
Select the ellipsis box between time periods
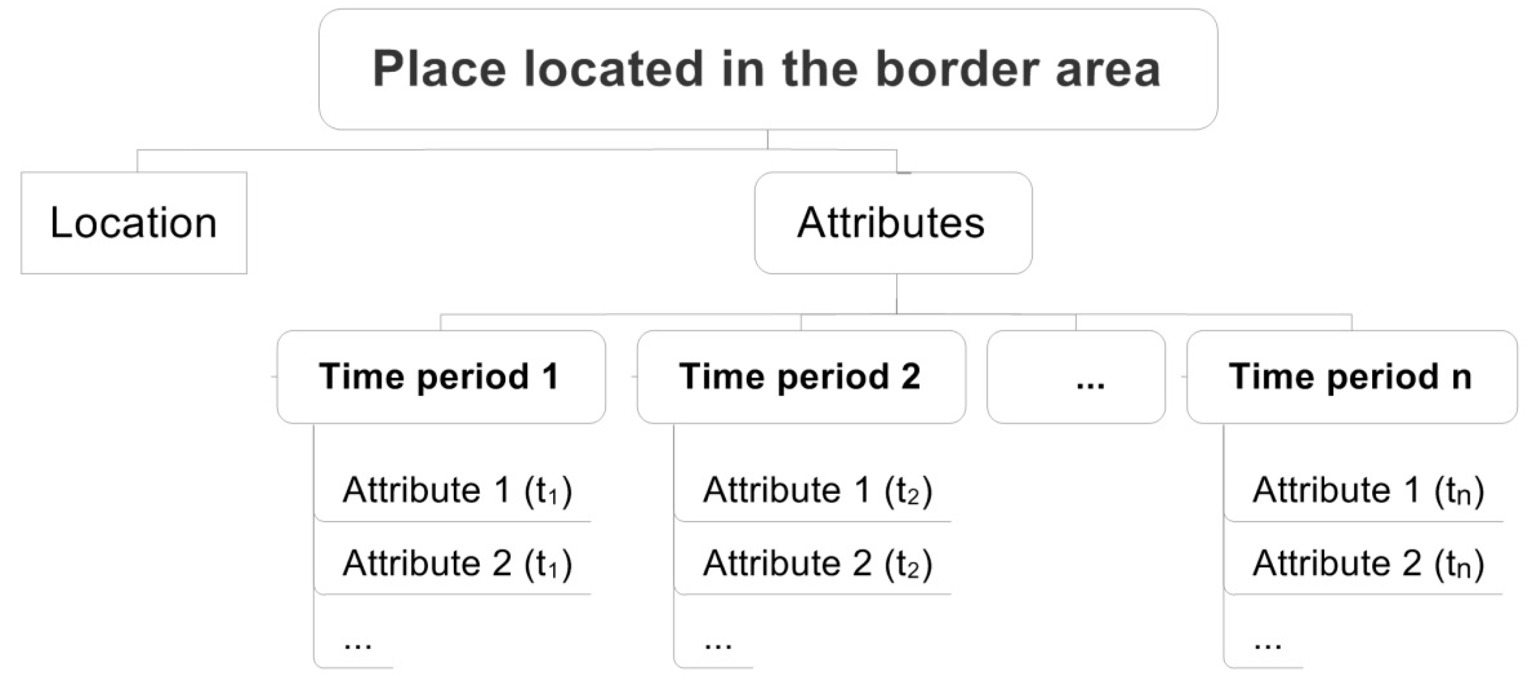[x=1076, y=377]
